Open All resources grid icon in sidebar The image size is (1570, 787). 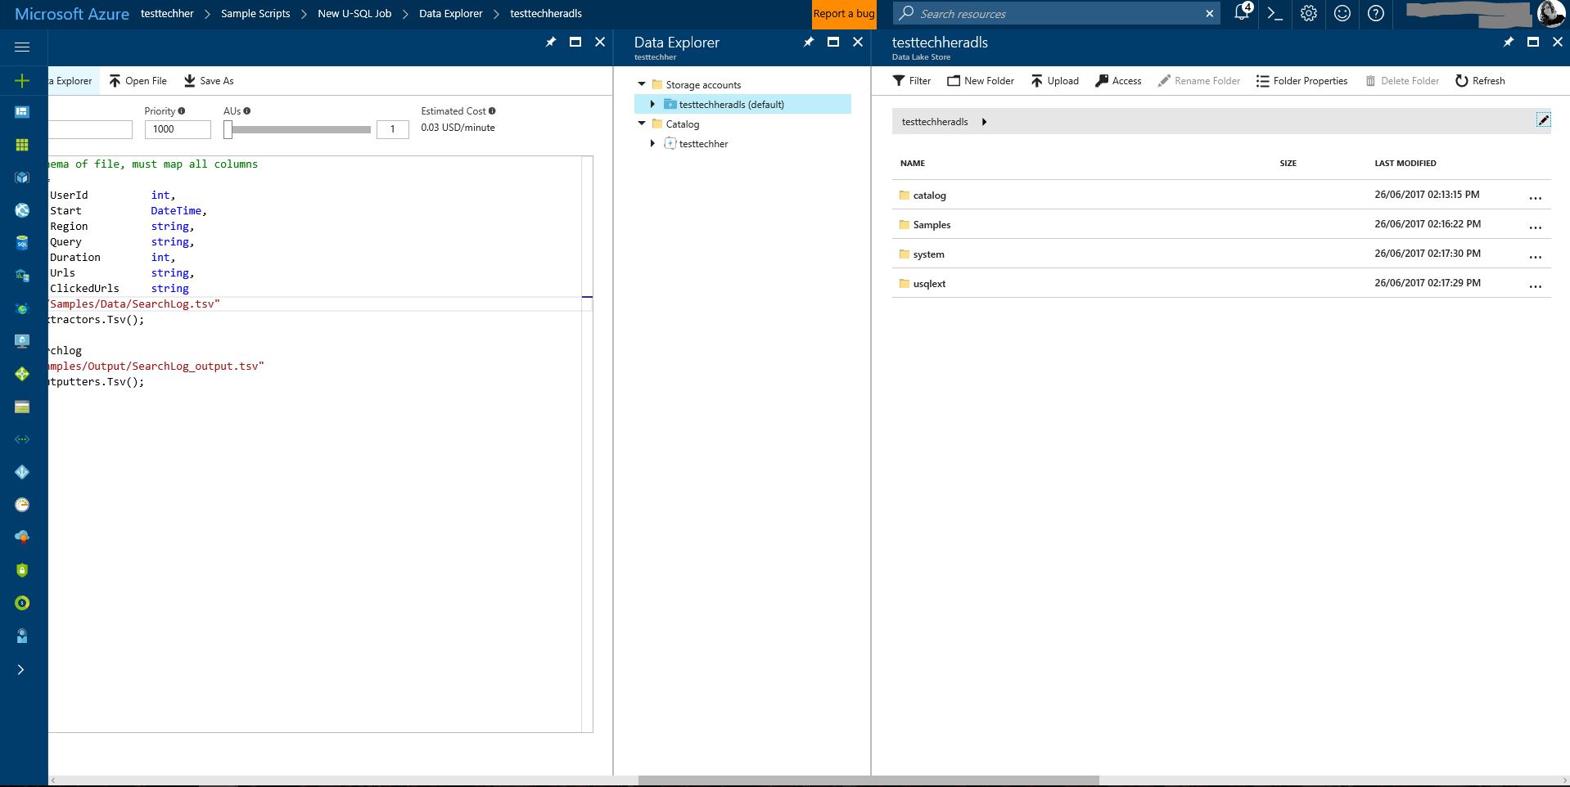pos(22,145)
